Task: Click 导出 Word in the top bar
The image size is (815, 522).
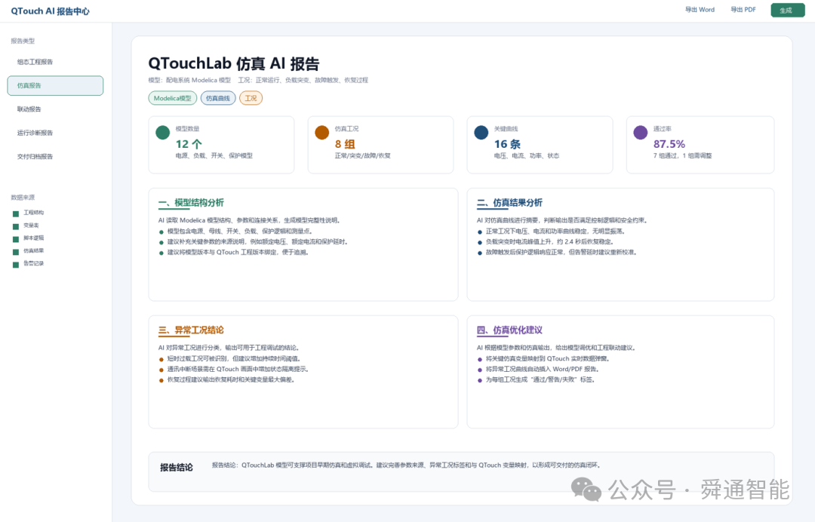Action: (x=700, y=10)
